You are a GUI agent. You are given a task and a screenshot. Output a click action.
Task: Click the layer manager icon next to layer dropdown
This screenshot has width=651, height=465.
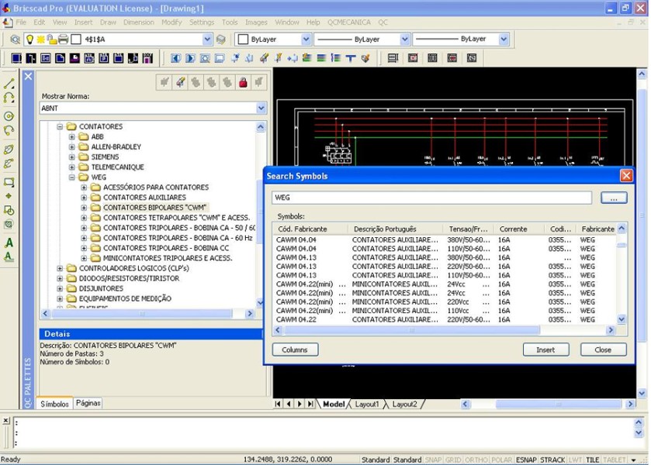click(x=221, y=40)
